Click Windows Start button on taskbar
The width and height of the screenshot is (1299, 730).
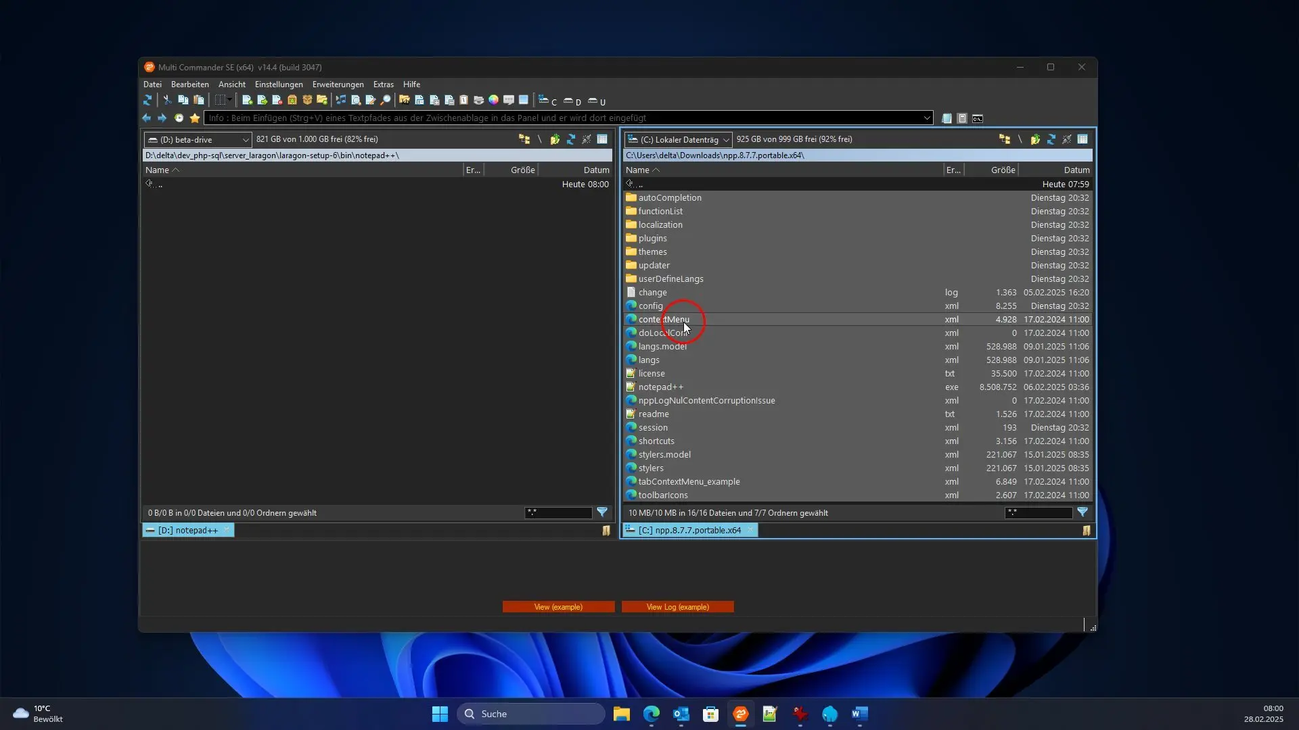(x=440, y=714)
